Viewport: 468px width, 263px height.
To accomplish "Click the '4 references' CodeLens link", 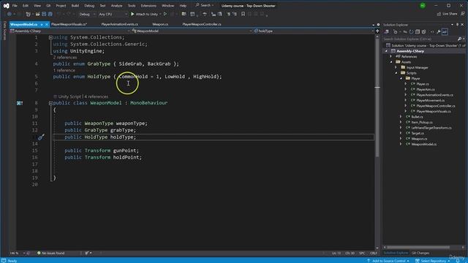I will pos(96,96).
